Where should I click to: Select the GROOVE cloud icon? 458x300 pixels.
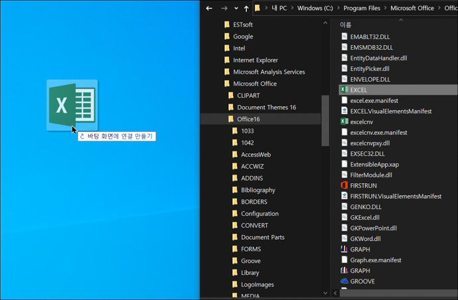[x=344, y=281]
